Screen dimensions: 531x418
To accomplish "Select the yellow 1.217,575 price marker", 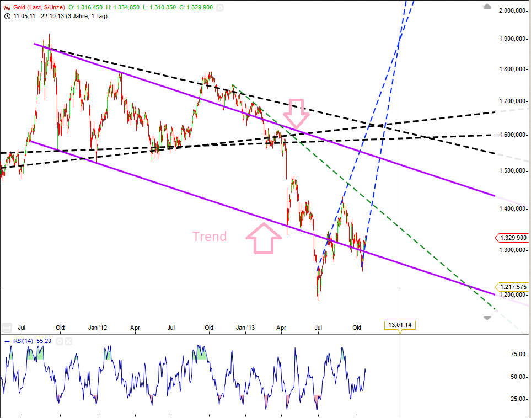I will click(x=513, y=286).
